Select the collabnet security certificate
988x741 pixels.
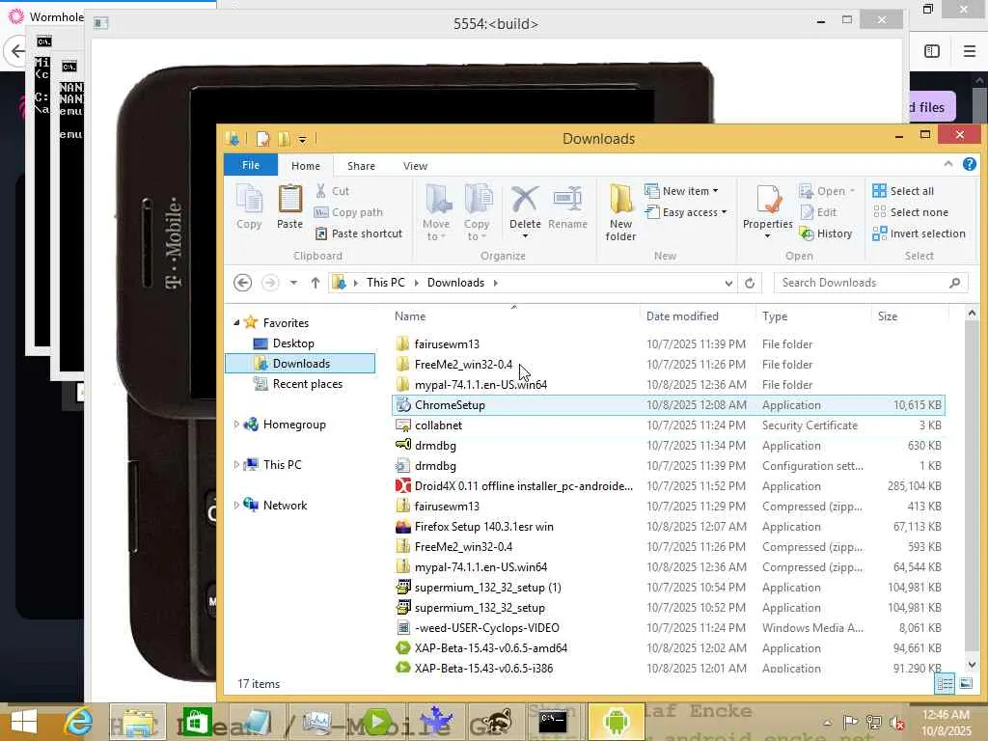[668, 425]
